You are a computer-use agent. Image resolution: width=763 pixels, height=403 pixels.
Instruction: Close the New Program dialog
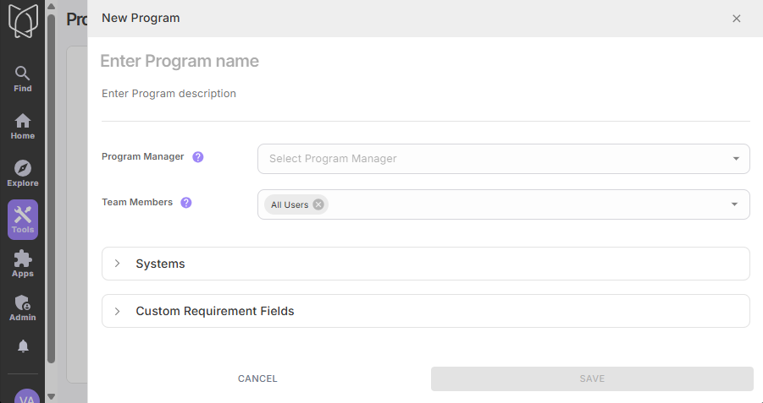click(x=736, y=19)
